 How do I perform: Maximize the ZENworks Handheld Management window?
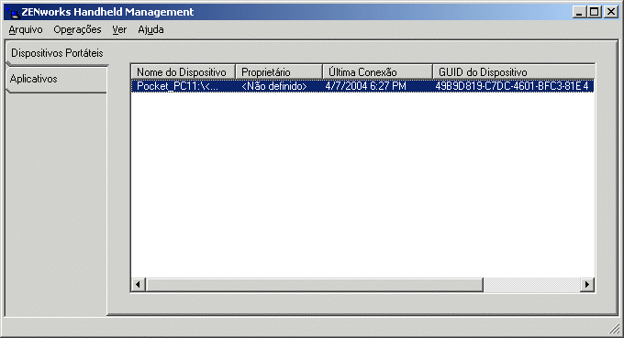594,12
